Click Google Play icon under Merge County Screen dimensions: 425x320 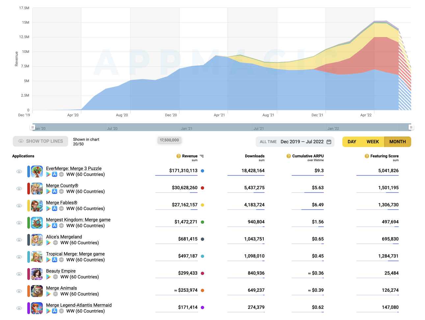tap(49, 192)
